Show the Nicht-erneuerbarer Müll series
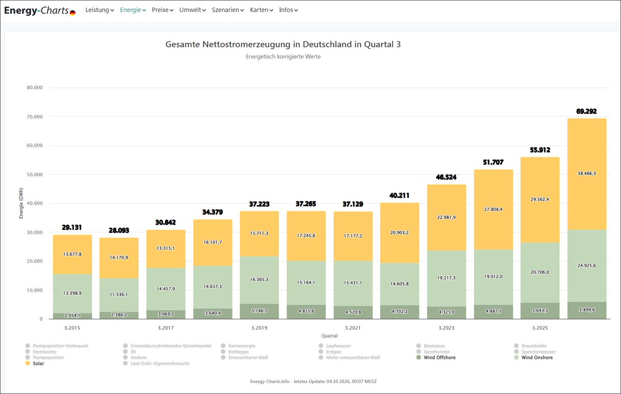 tap(349, 358)
